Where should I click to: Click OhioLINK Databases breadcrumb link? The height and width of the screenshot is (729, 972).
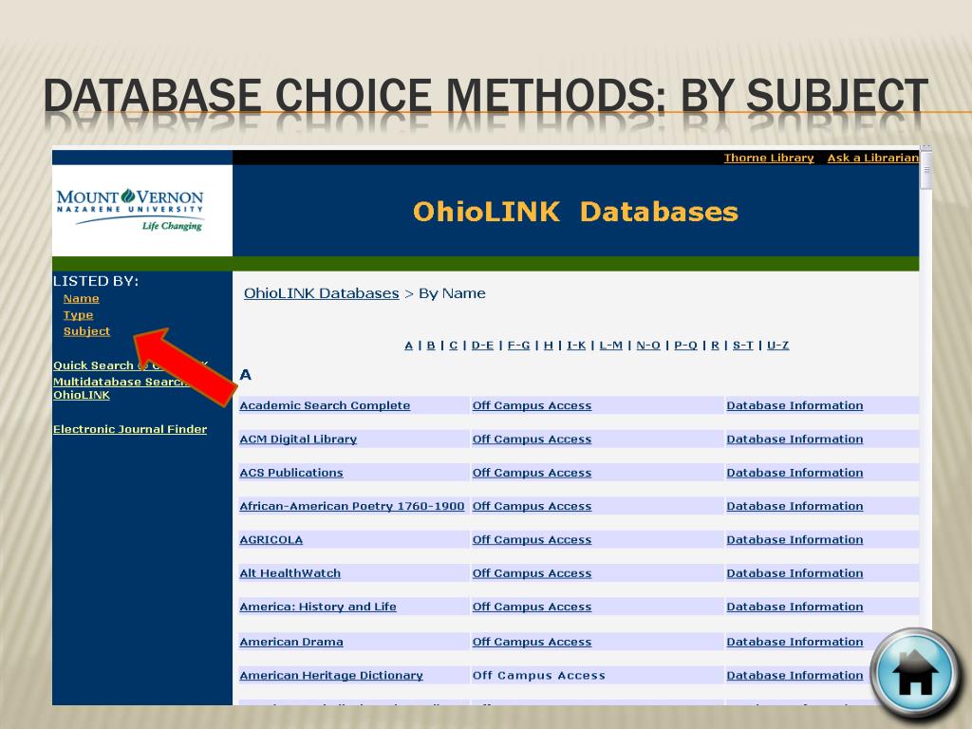pos(321,293)
